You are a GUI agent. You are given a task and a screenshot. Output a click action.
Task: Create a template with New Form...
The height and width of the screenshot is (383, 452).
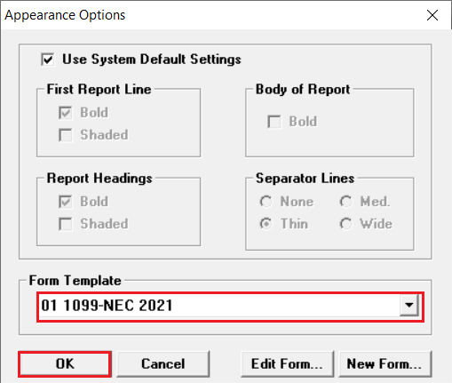(385, 364)
